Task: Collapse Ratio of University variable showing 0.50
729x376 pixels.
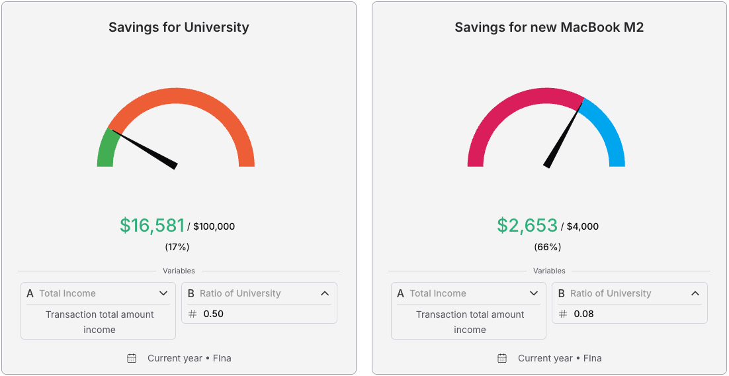Action: (325, 293)
